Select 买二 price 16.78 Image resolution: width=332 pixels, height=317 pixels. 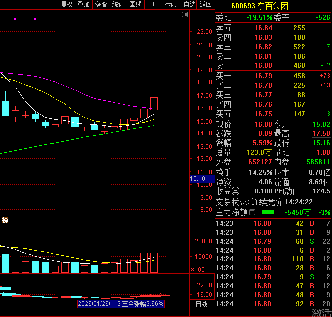263,85
